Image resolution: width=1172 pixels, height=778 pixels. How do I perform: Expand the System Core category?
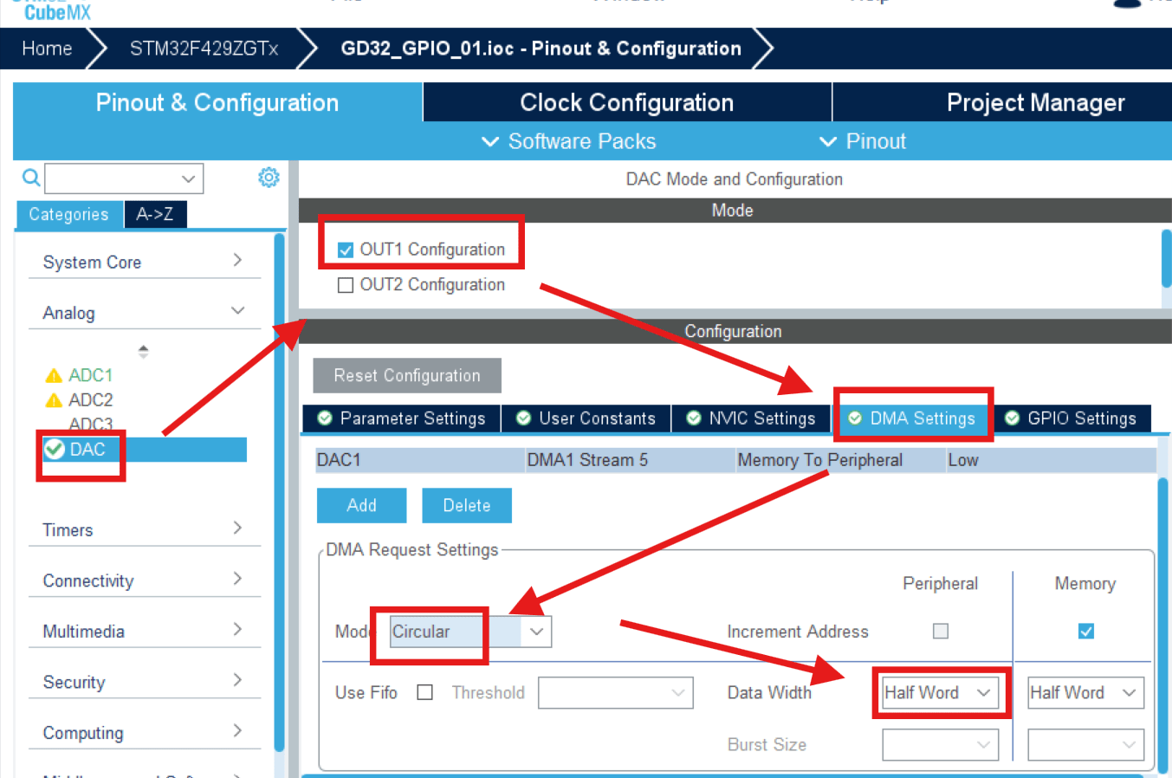(x=145, y=262)
